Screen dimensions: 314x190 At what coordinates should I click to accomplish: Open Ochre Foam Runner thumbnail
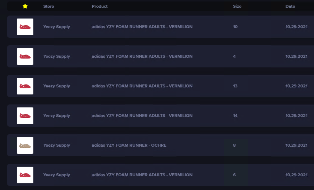click(x=25, y=145)
